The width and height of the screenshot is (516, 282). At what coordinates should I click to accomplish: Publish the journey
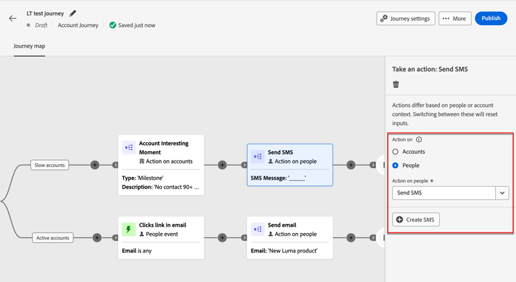(x=491, y=18)
